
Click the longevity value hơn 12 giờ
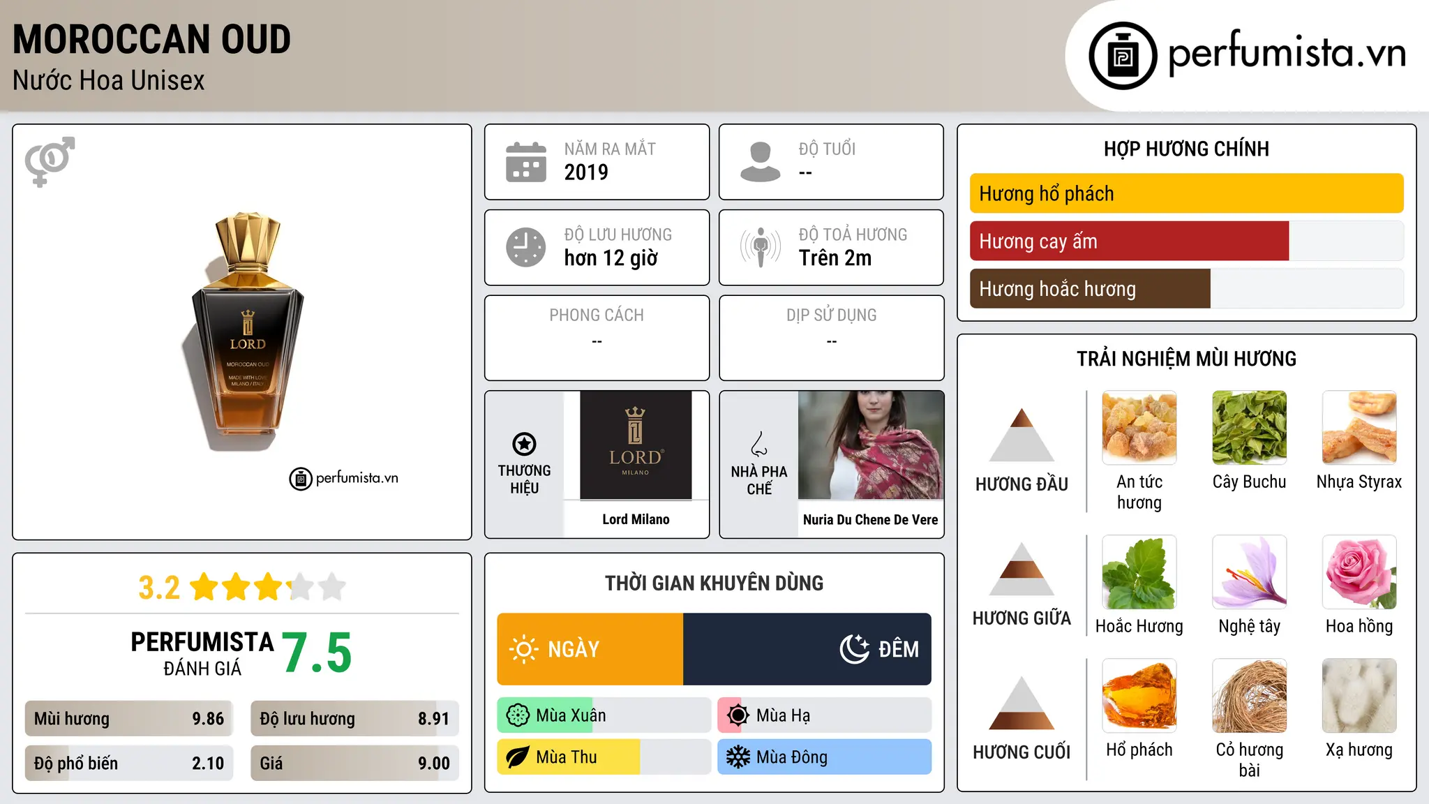click(x=611, y=258)
